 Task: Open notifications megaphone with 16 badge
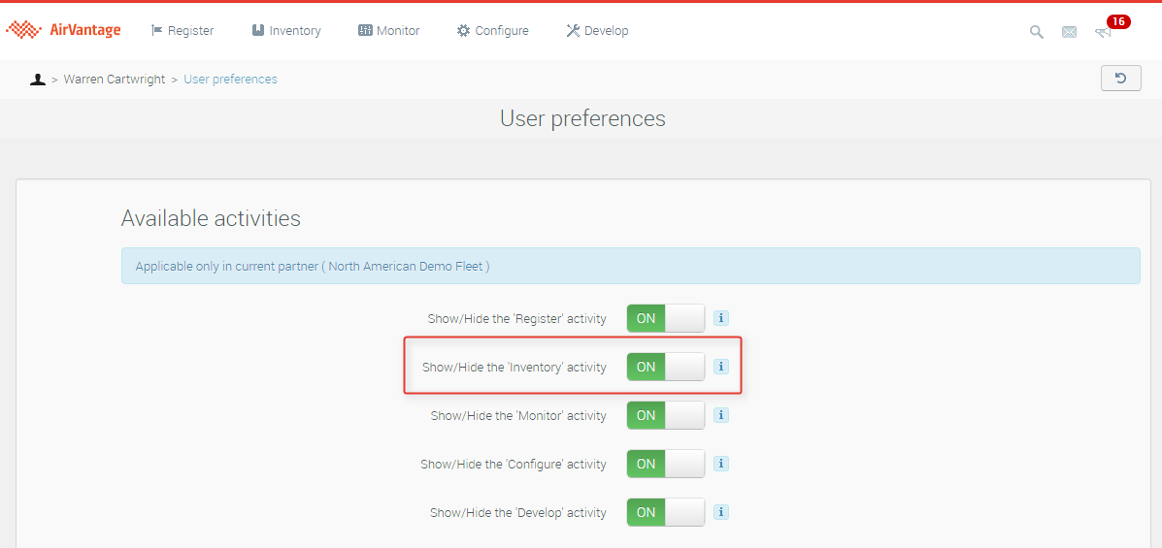[1104, 32]
